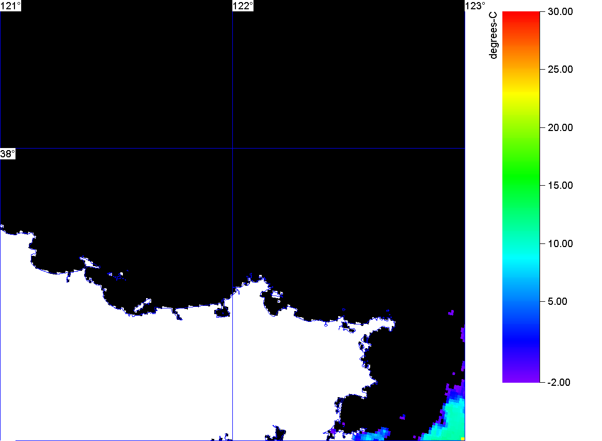Pick the 15.00 colorbar tick value
This screenshot has width=602, height=441.
click(x=560, y=186)
